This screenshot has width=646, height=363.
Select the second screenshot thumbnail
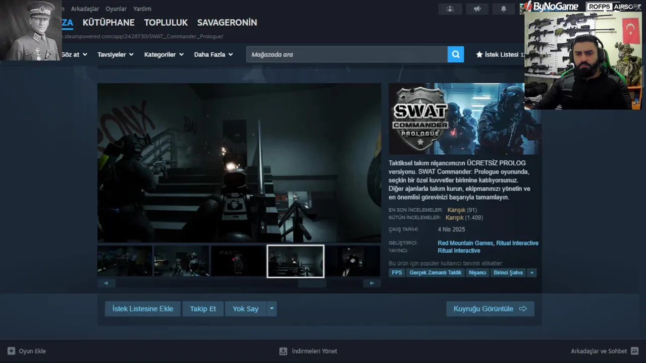(182, 261)
